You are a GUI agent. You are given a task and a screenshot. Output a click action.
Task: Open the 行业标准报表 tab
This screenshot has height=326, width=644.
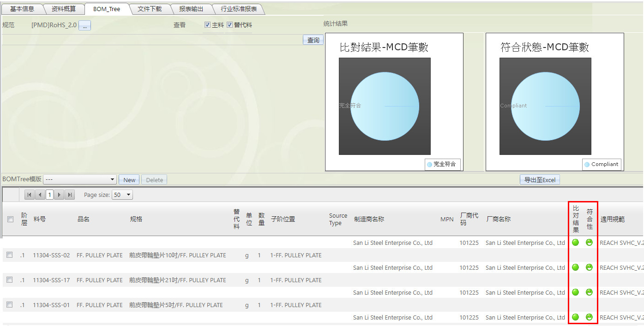point(238,9)
